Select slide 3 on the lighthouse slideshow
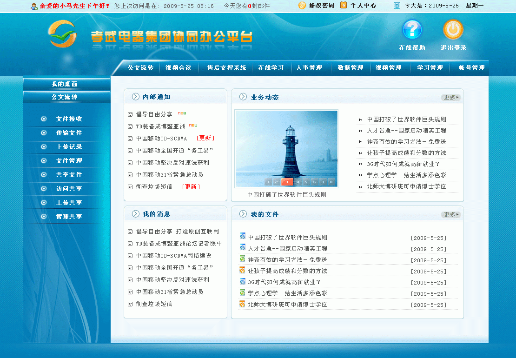This screenshot has width=516, height=358. (x=287, y=182)
